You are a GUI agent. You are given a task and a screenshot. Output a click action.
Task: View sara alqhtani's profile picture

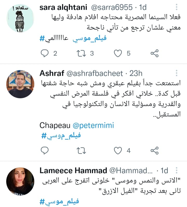pos(20,18)
